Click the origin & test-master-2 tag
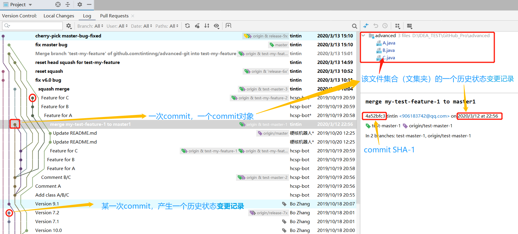 tap(263, 177)
